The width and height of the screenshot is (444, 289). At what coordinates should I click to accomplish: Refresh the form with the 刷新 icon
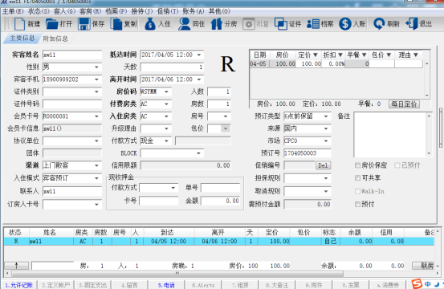point(379,24)
